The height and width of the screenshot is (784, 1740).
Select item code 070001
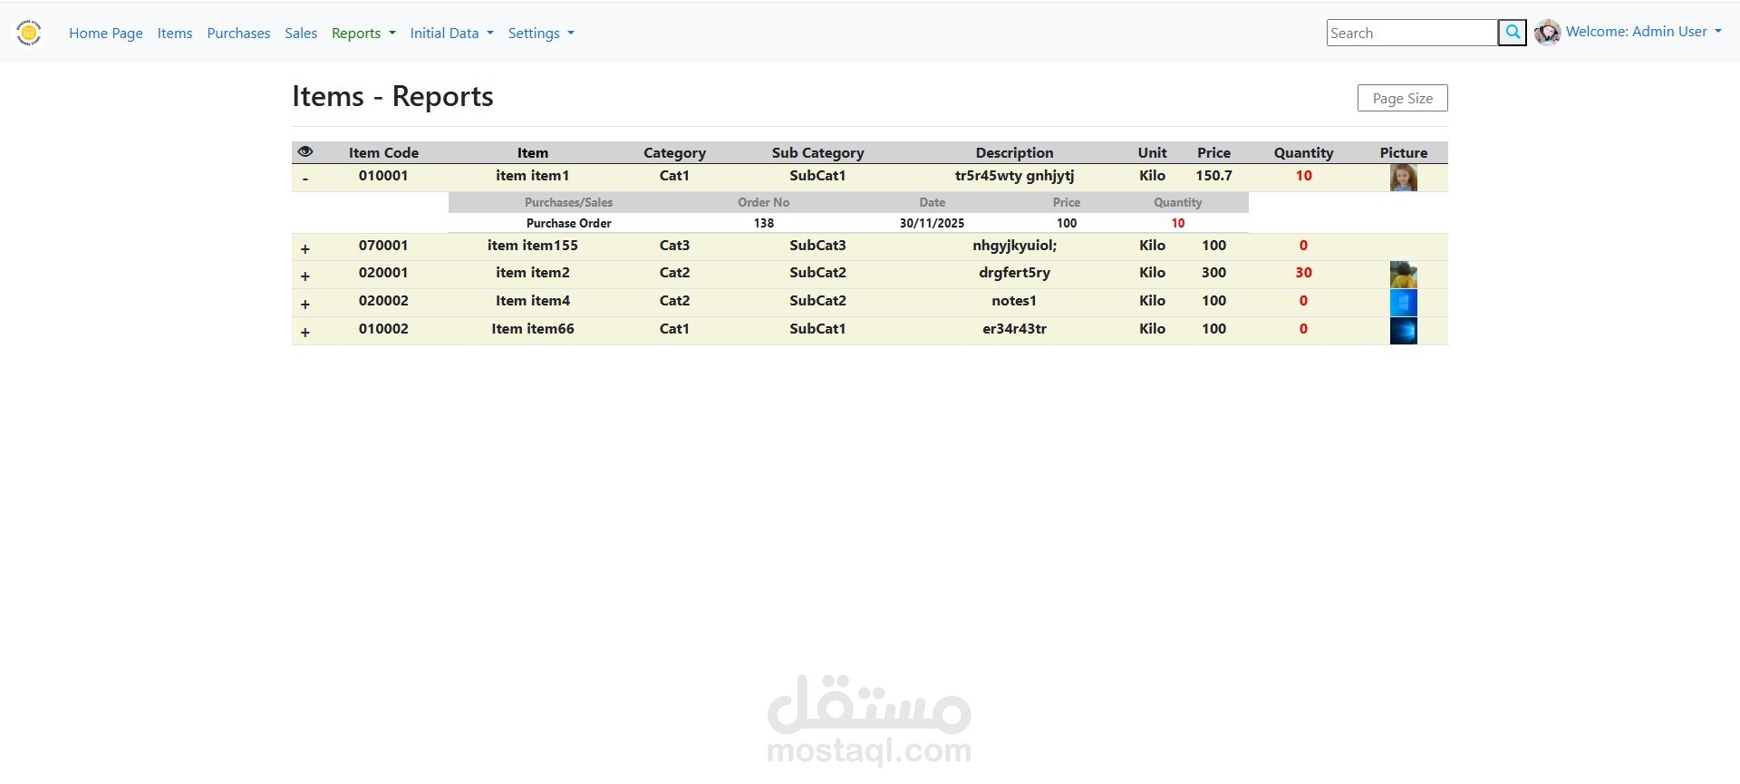click(x=383, y=246)
